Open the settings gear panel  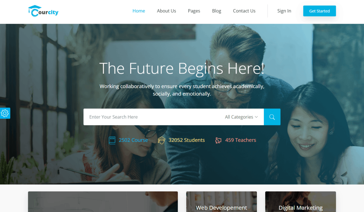tap(5, 113)
